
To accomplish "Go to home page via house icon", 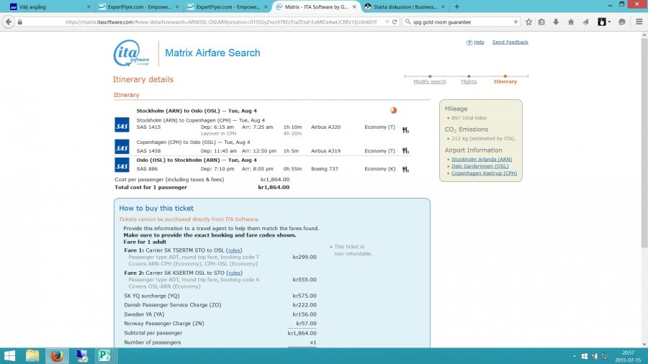I will (x=571, y=22).
